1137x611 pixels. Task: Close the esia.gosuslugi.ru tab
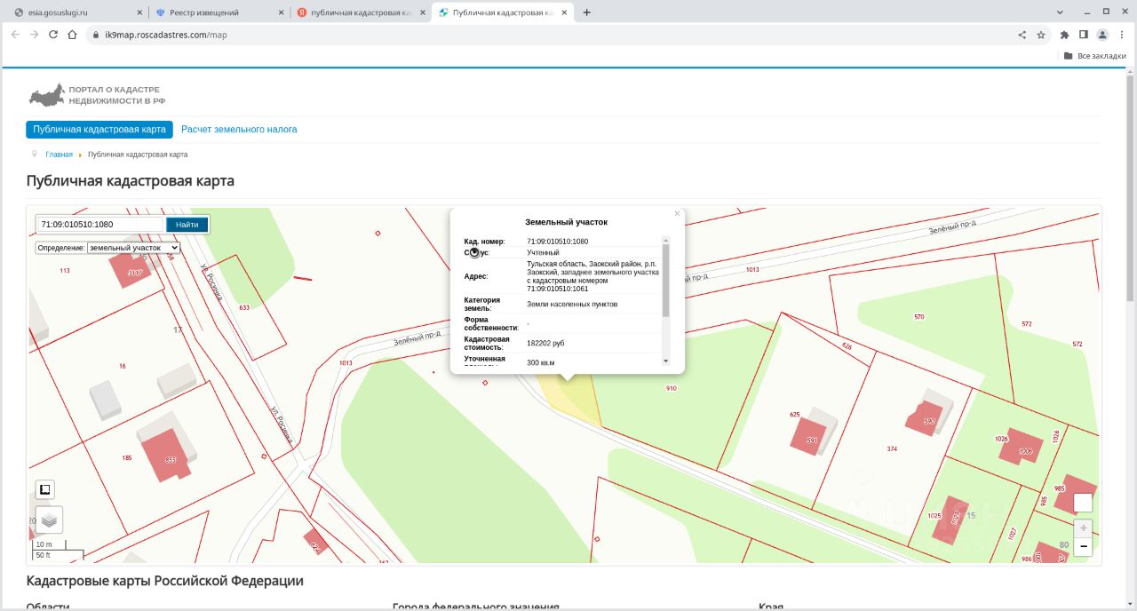coord(139,12)
